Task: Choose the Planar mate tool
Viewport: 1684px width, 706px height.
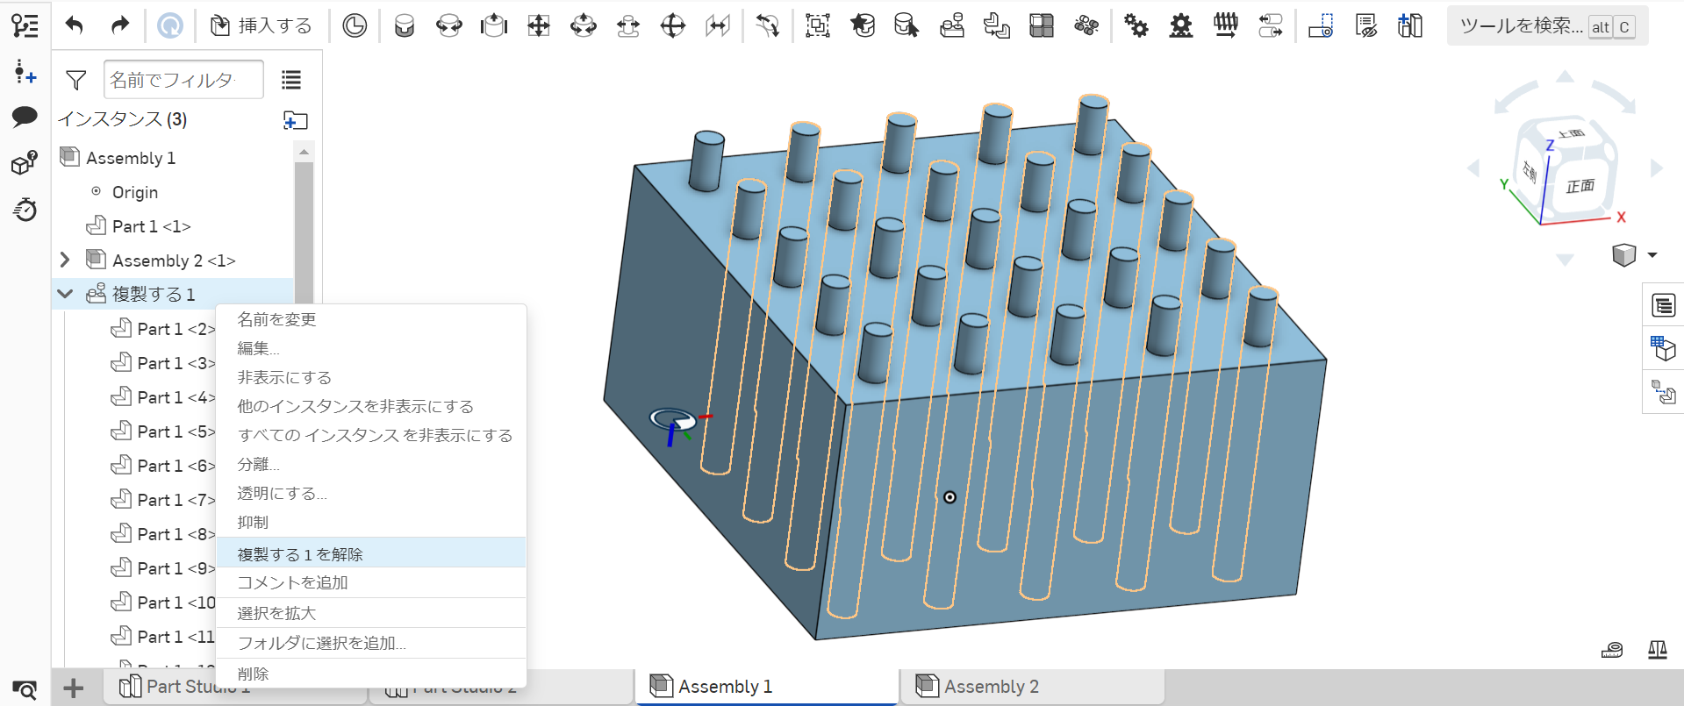Action: point(538,26)
